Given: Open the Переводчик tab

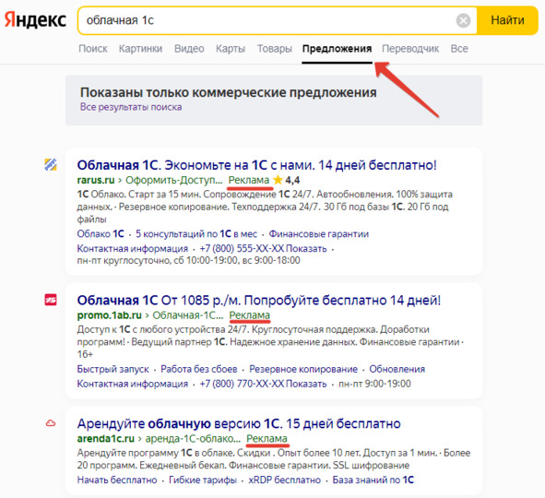Looking at the screenshot, I should pyautogui.click(x=410, y=49).
